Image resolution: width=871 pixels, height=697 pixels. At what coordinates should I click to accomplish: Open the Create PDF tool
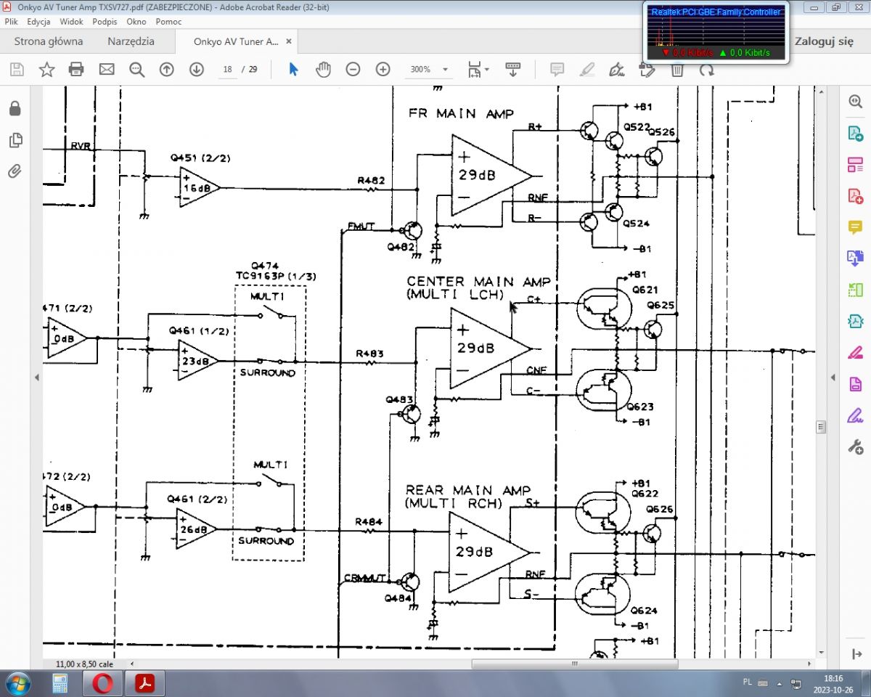pos(855,196)
